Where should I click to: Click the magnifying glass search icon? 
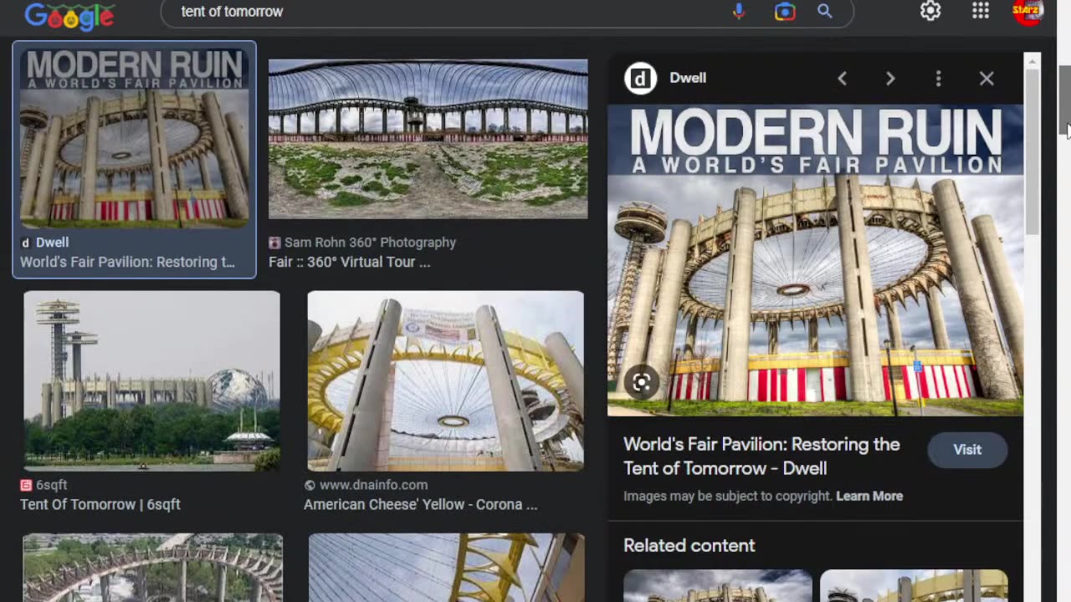point(825,12)
